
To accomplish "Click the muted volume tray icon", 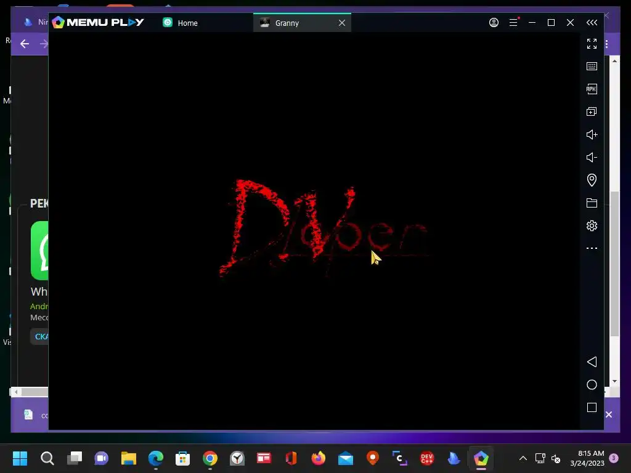I will [x=556, y=458].
